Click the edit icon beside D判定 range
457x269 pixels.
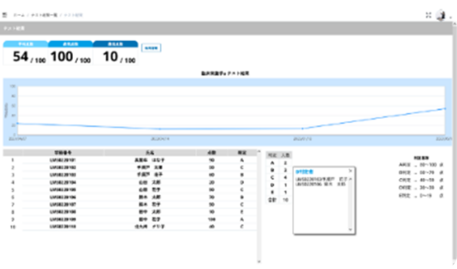441,188
